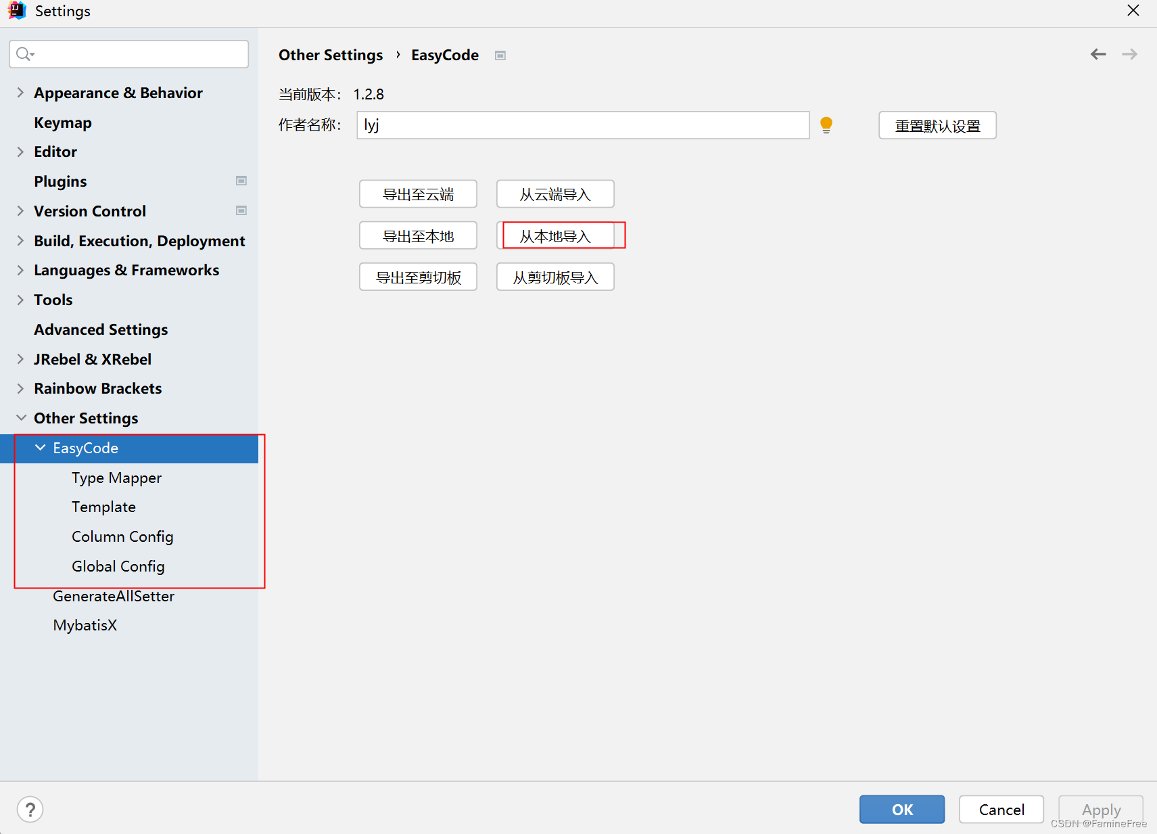Expand the Appearance & Behavior section
Screen dimensions: 1157x834
(21, 92)
